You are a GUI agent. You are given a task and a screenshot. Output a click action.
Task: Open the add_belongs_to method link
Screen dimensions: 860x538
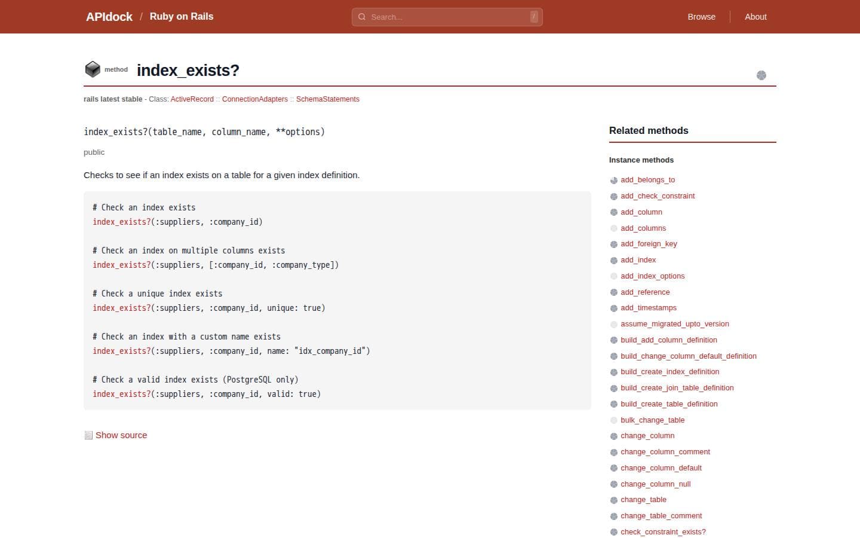coord(647,180)
